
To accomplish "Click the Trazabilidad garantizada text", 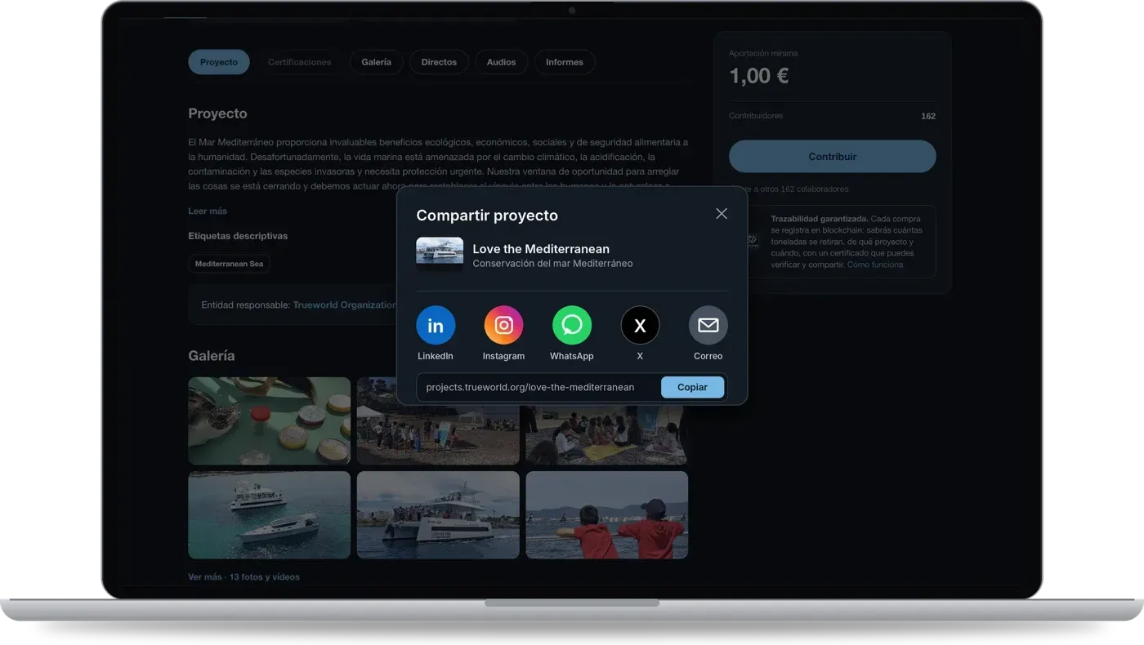I will (820, 219).
